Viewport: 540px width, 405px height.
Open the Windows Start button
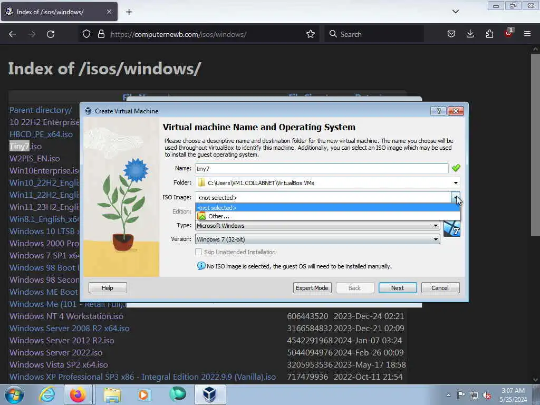pos(14,394)
